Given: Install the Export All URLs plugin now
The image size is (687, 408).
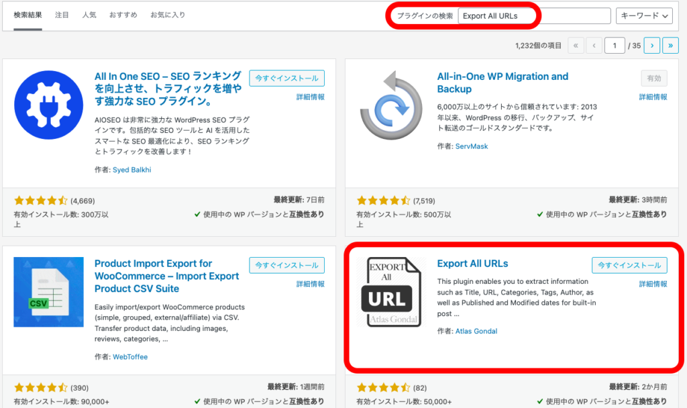Looking at the screenshot, I should click(629, 265).
